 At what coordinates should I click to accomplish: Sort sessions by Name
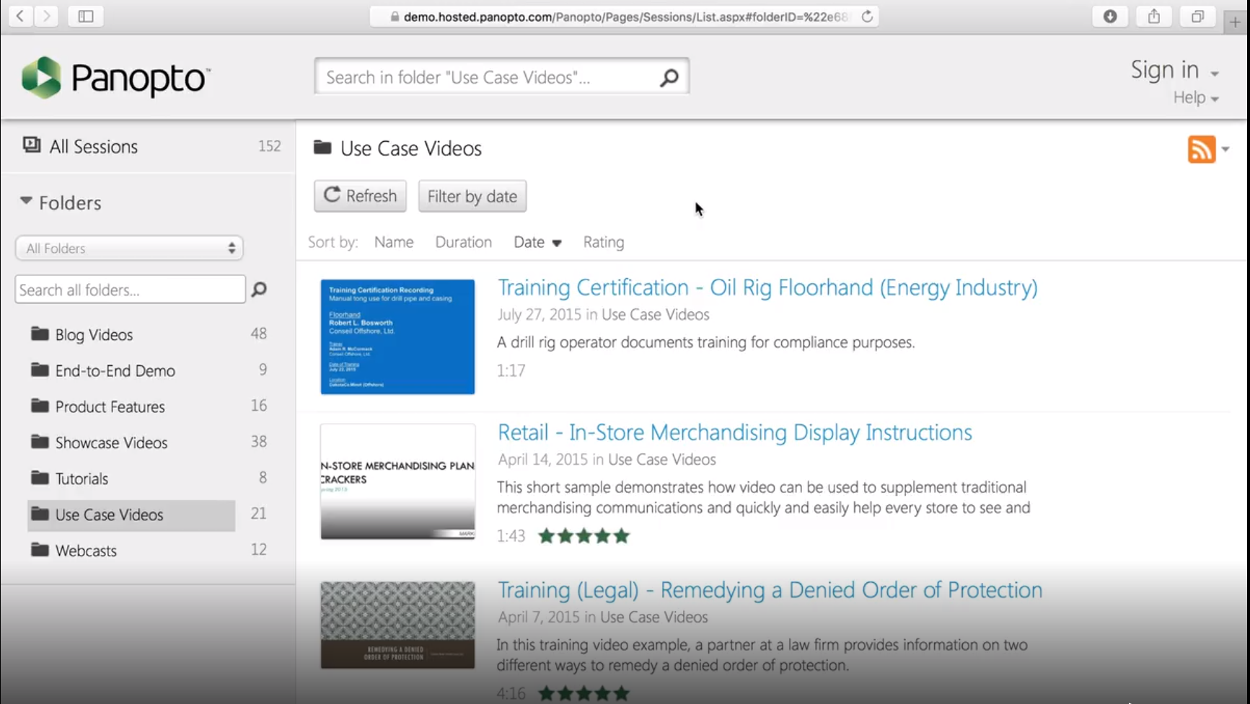(x=393, y=241)
